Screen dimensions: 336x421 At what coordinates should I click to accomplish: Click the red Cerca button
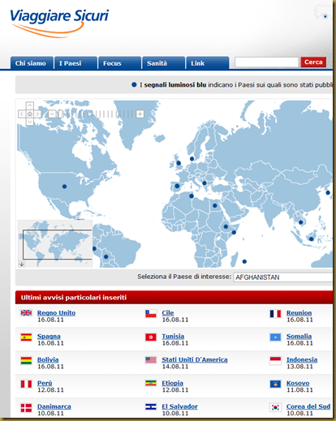coord(313,62)
